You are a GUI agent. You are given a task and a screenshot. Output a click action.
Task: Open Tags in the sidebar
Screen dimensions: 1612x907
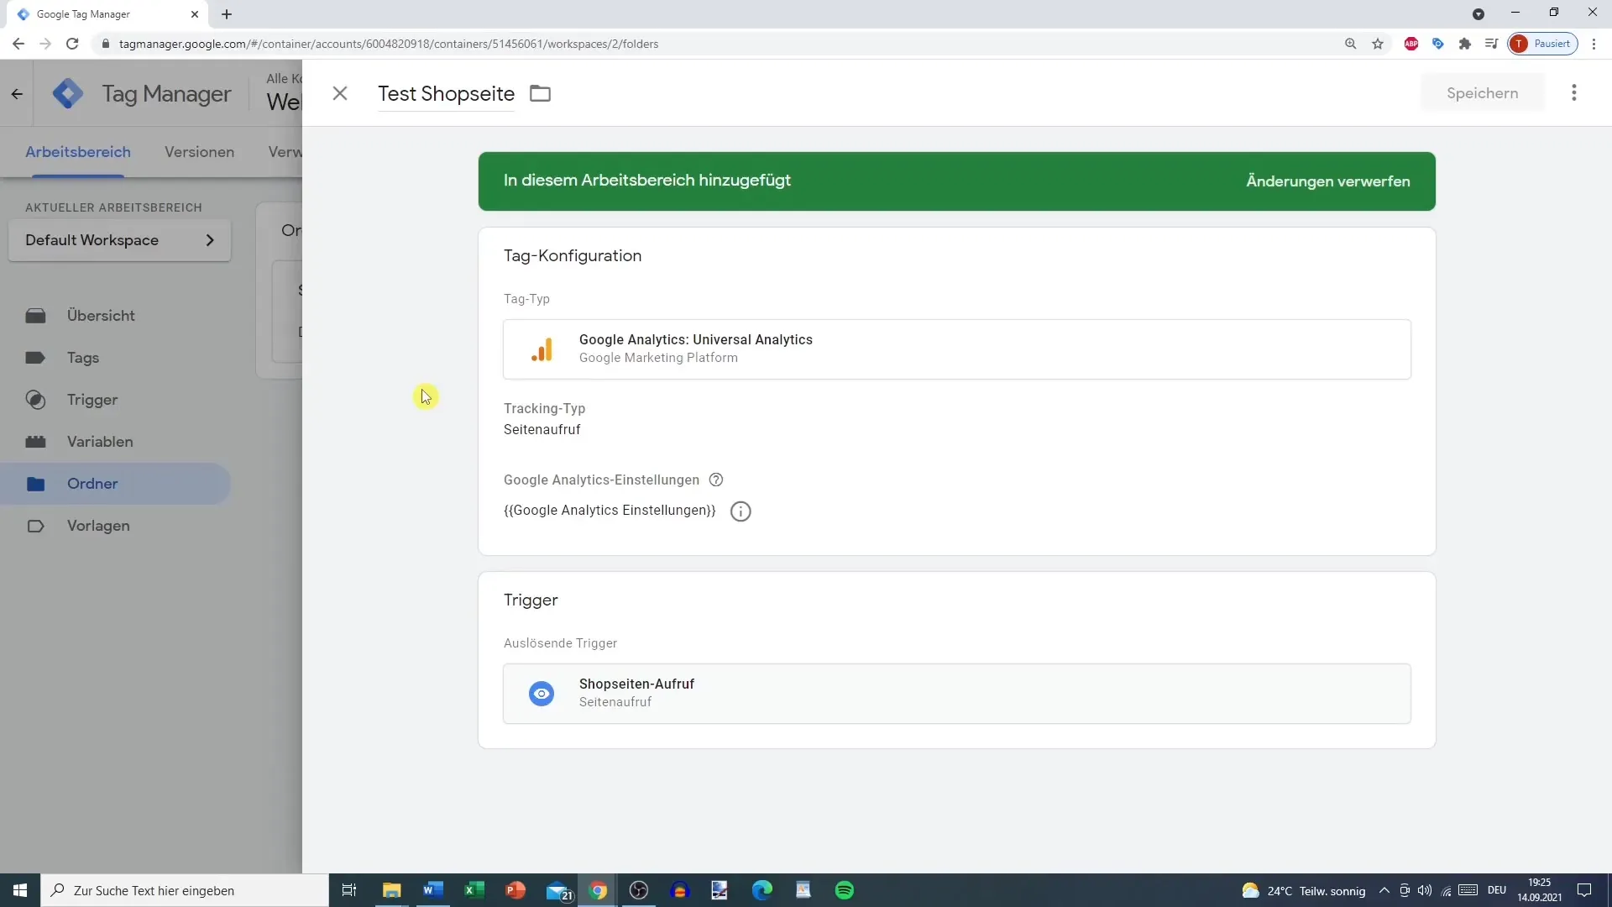click(82, 358)
